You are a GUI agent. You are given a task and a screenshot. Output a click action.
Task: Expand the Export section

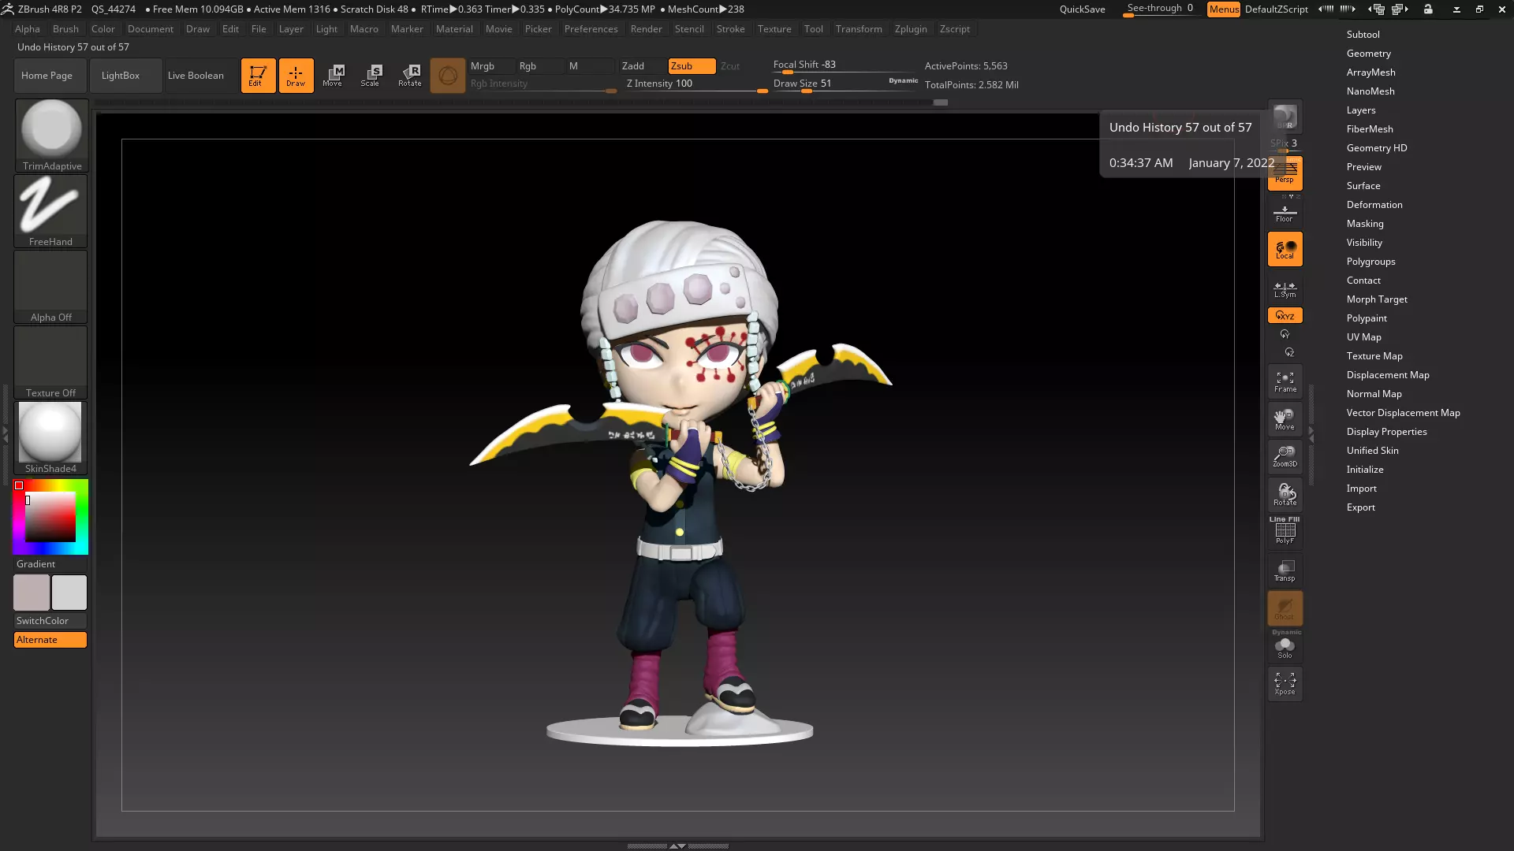pyautogui.click(x=1360, y=507)
